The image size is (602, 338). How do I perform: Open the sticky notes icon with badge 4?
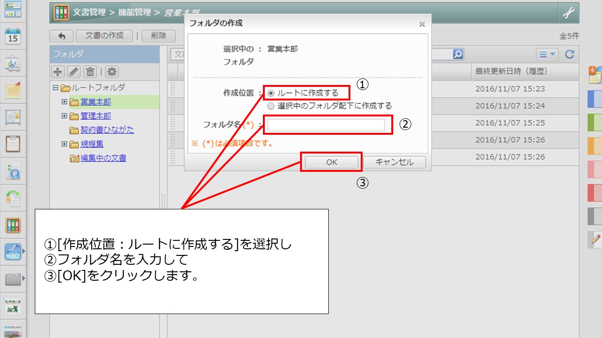595,75
